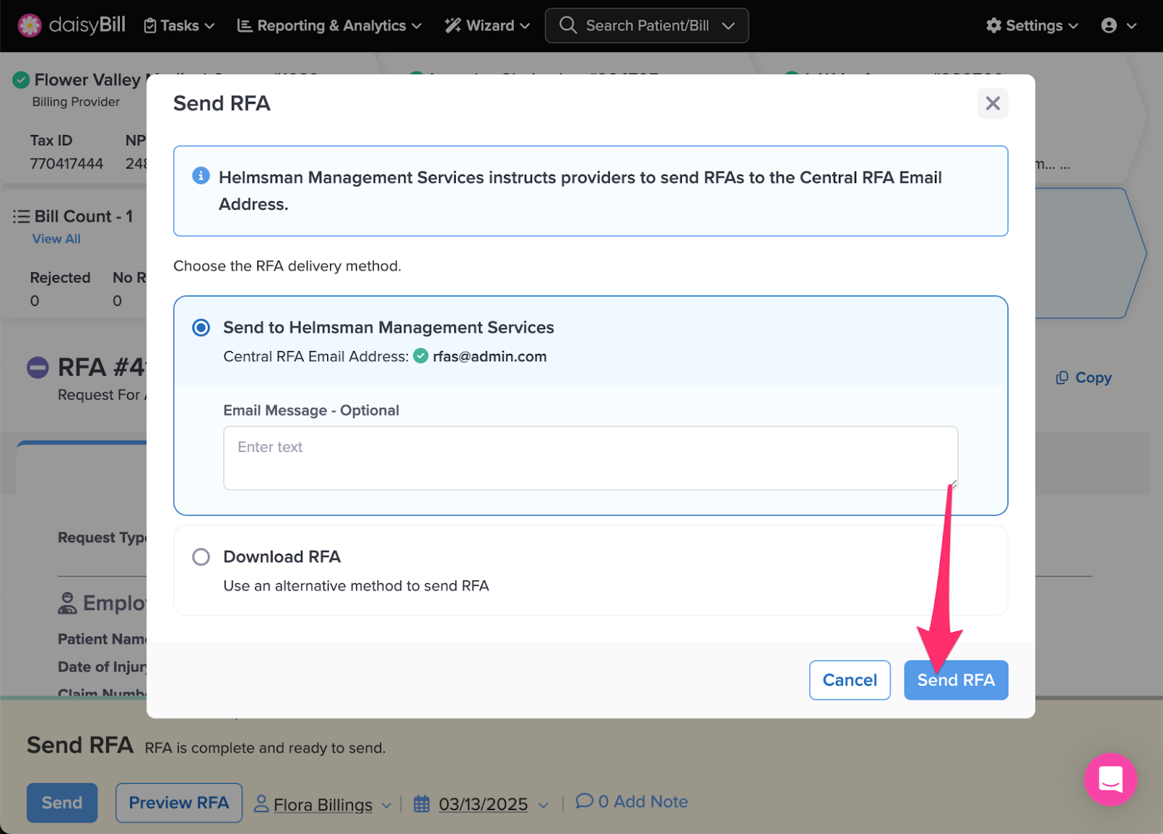The height and width of the screenshot is (834, 1163).
Task: Click the speech bubble note icon
Action: 584,801
